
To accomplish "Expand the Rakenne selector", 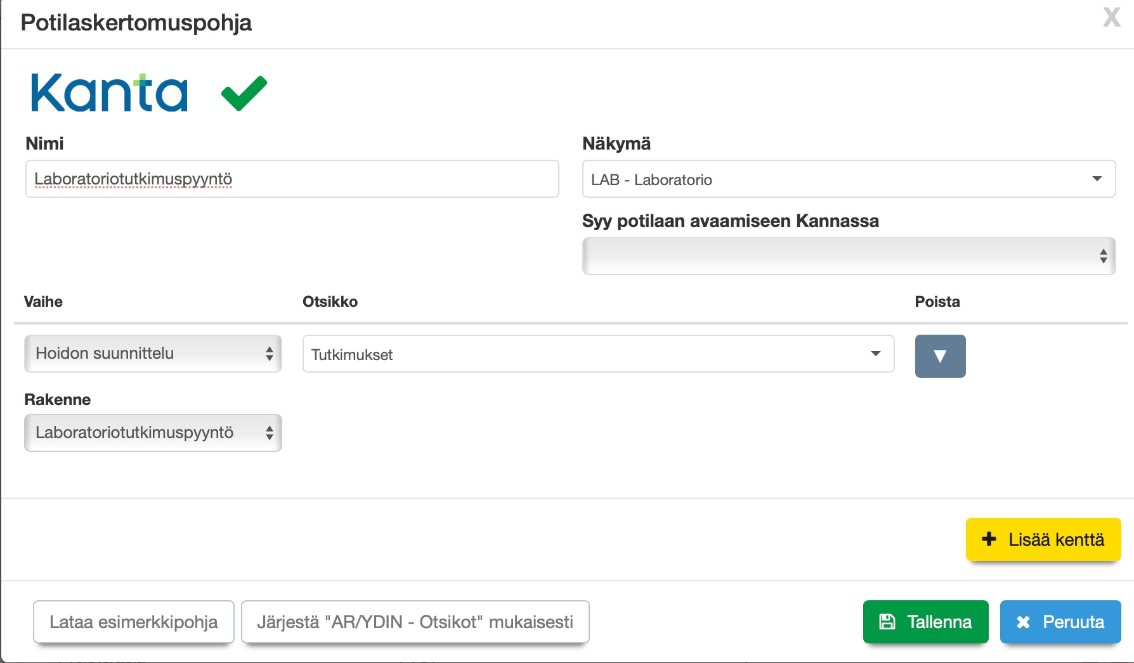I will pos(153,433).
